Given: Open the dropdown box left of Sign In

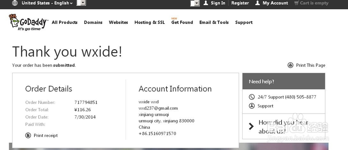Looking at the screenshot, I should pyautogui.click(x=195, y=3).
